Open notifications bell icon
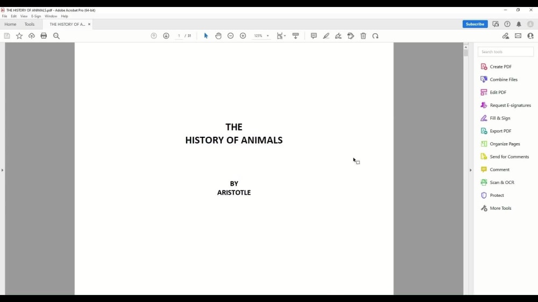Viewport: 538px width, 302px height. [x=519, y=24]
